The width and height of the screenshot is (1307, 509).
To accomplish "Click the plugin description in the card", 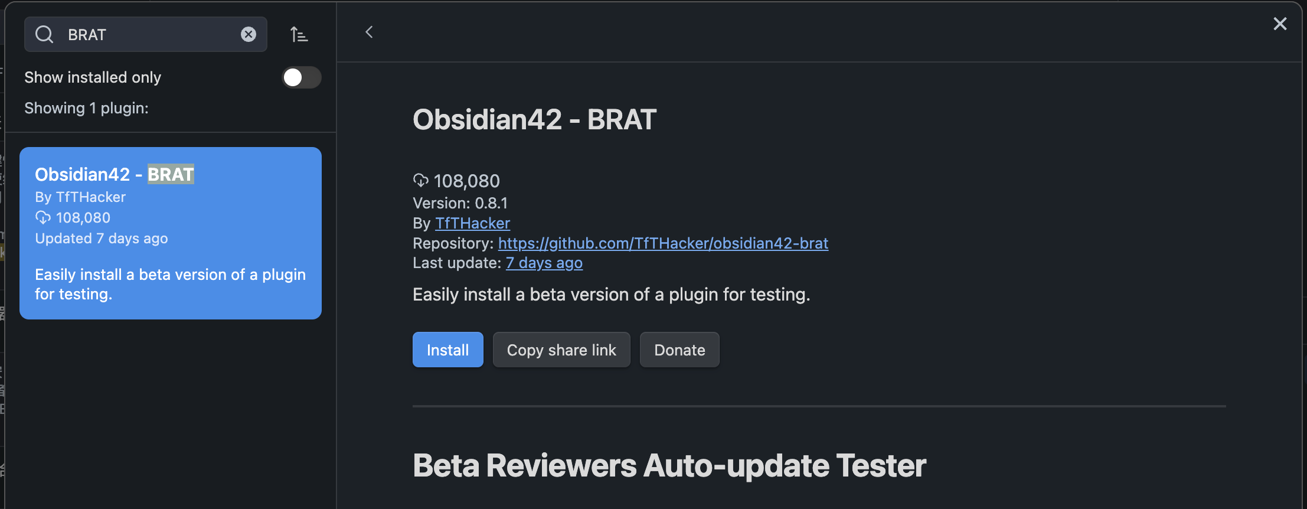I will tap(170, 284).
